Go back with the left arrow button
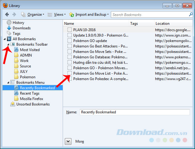195x149 pixels. coord(7,15)
